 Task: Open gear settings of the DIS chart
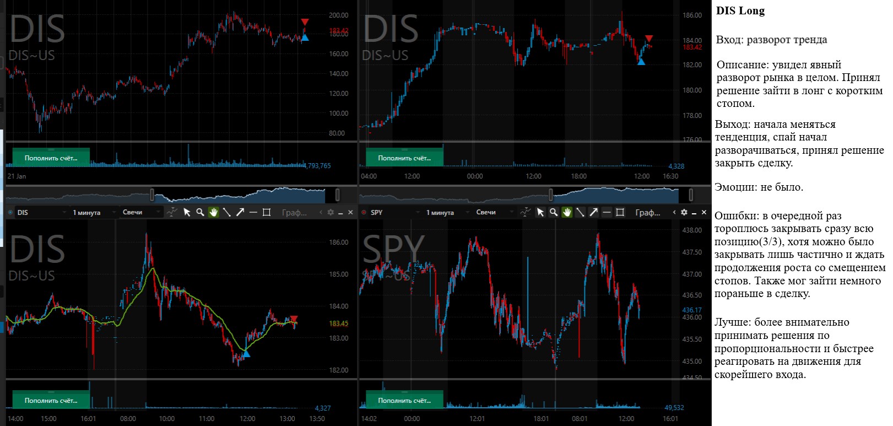[331, 212]
